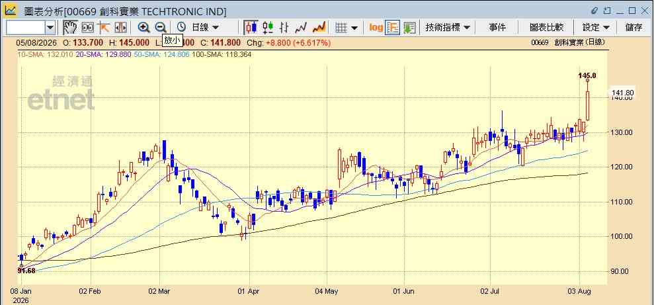Click the 50-SMA: 124.806 legend label
Viewport: 654px width, 305px height.
162,54
